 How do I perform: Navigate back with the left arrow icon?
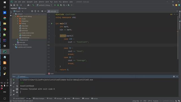pyautogui.click(x=21, y=5)
